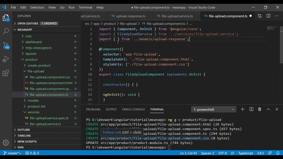Open file-upload.service.spec.ts in explorer

click(49, 118)
